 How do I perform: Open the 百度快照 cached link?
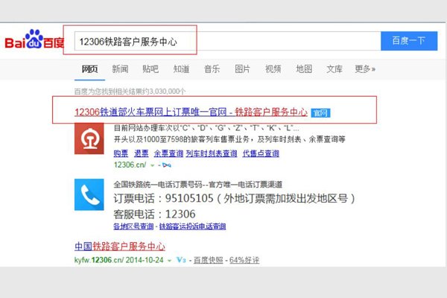coord(208,260)
